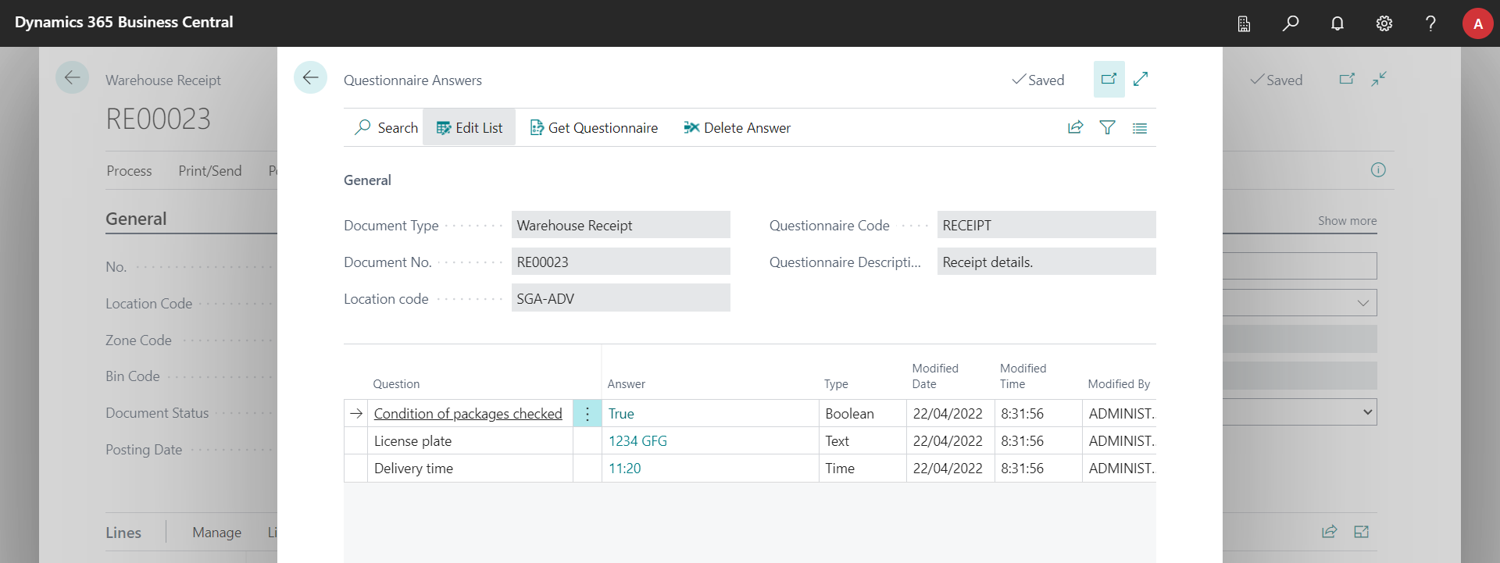Click the Lines section heading
The width and height of the screenshot is (1500, 563).
point(123,532)
